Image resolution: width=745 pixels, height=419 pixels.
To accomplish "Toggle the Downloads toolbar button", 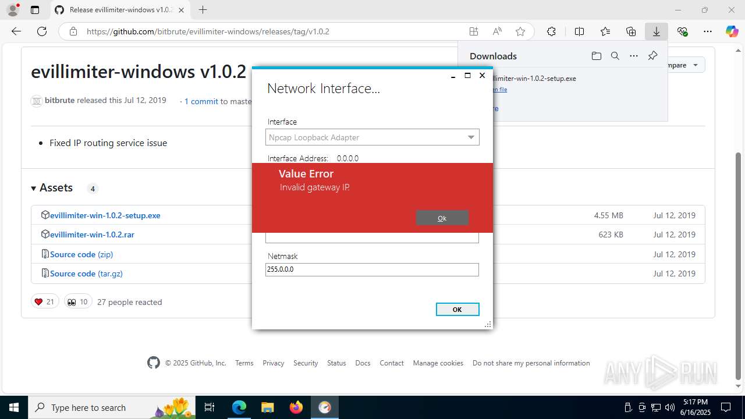I will pyautogui.click(x=657, y=31).
